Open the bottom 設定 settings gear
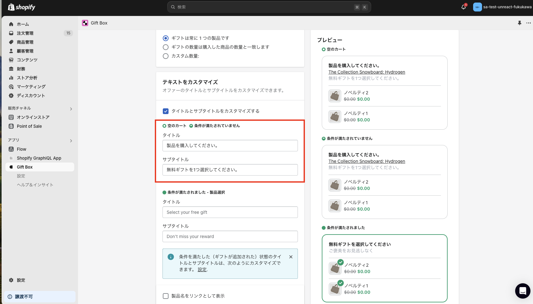Viewport: 533px width, 304px height. (x=21, y=280)
